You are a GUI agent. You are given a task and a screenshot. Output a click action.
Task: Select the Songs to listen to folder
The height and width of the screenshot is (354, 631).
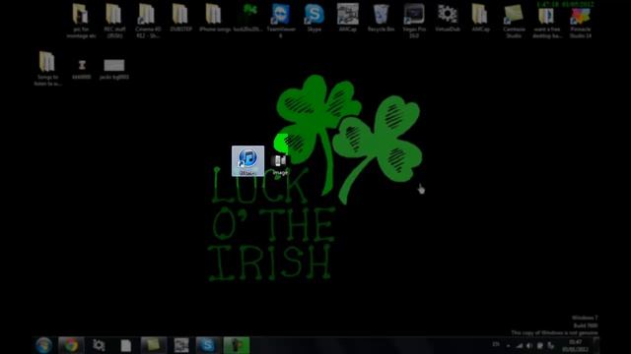[x=47, y=68]
